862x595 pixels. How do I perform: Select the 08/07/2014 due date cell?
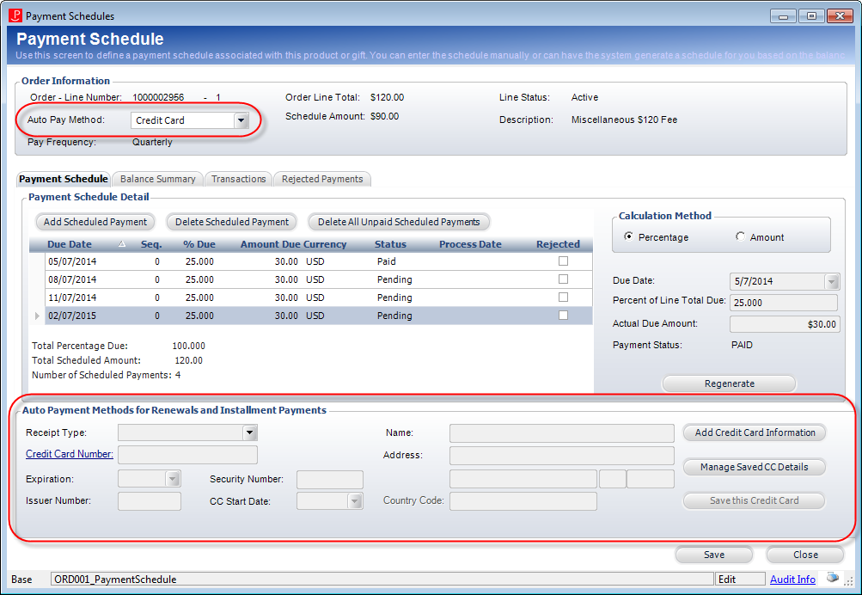(x=72, y=279)
